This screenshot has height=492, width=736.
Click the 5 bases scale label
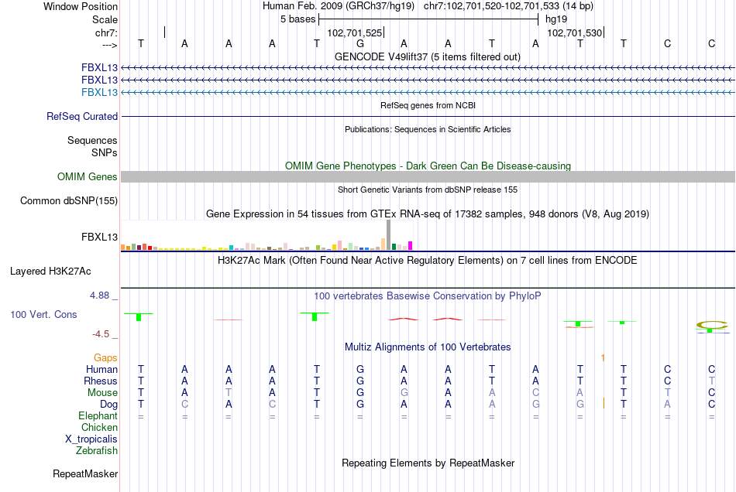(298, 19)
